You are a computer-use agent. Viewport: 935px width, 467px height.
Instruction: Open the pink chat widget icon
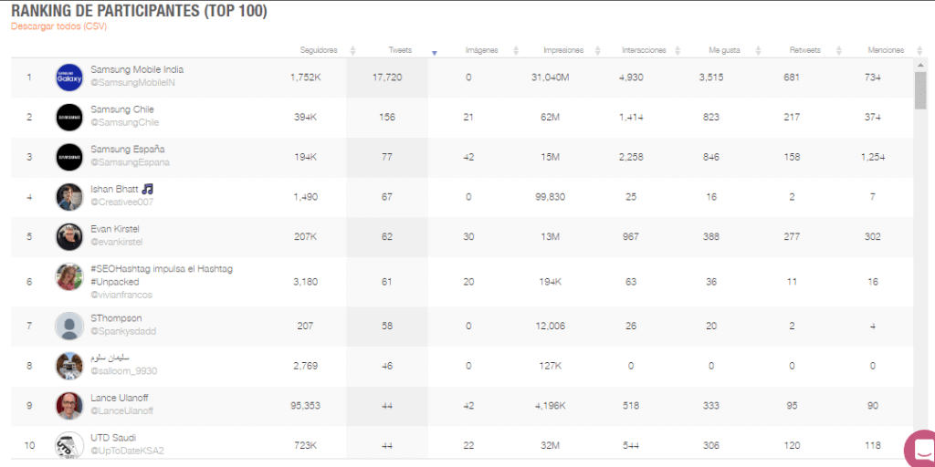920,448
